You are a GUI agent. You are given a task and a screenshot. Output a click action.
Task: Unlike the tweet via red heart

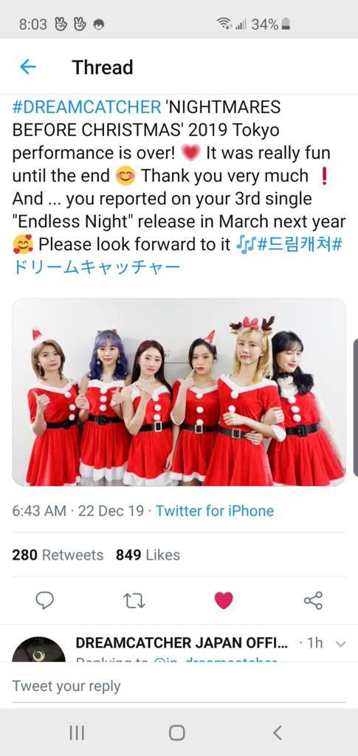click(x=224, y=601)
